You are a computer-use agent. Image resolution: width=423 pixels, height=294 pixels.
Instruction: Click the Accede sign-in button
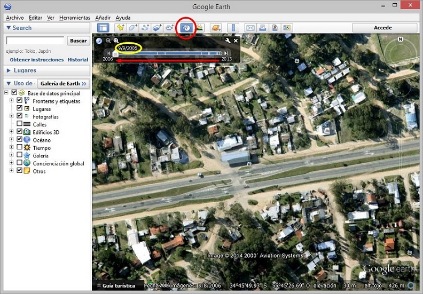tap(385, 28)
